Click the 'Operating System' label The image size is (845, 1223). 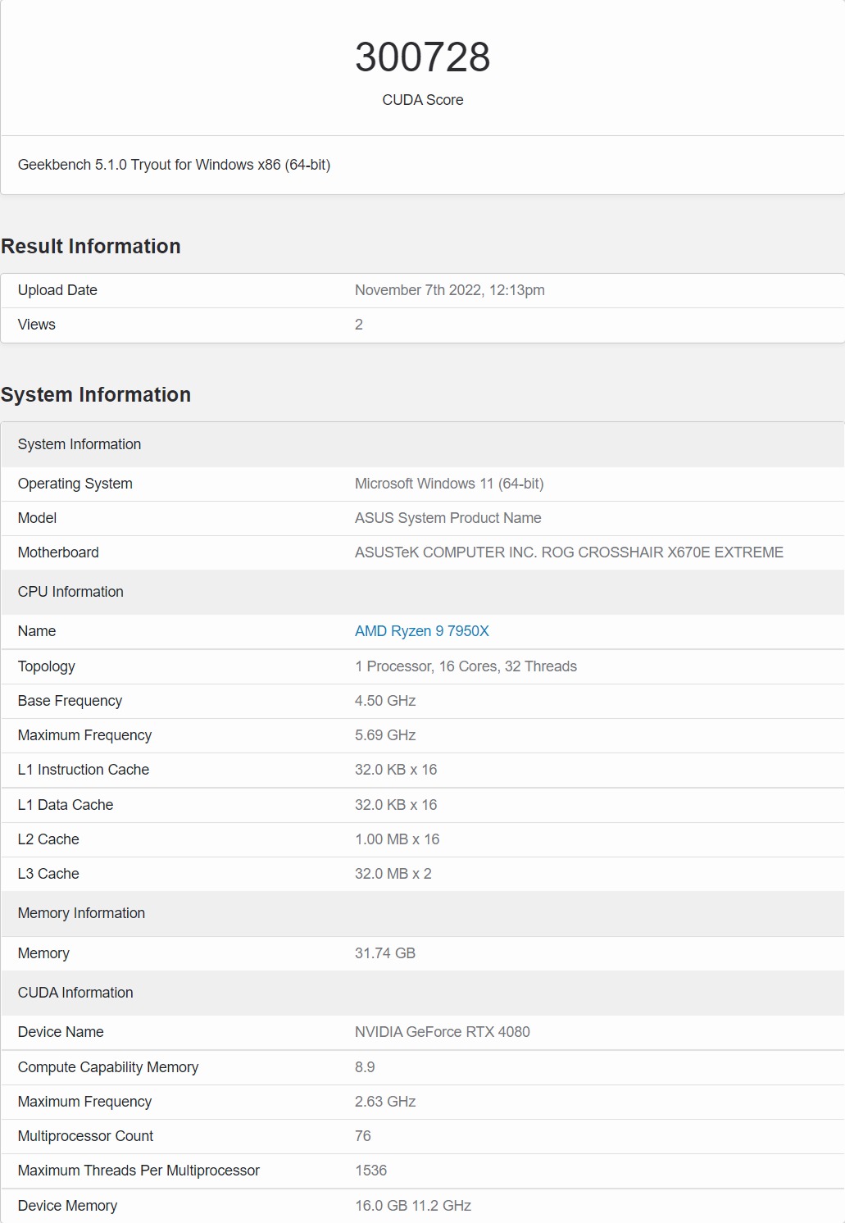(75, 484)
